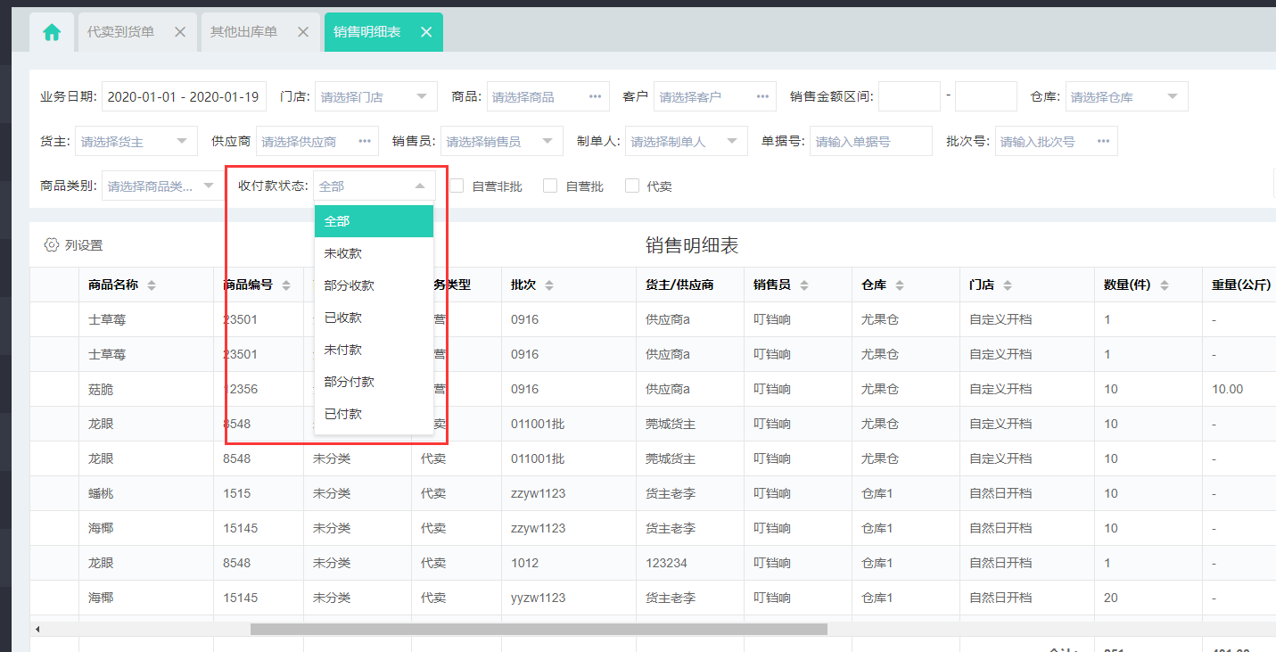The height and width of the screenshot is (652, 1276).
Task: Click the 销售金额区间 minimum field
Action: [910, 96]
